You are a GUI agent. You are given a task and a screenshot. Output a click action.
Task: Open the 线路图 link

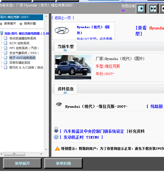pos(156,106)
